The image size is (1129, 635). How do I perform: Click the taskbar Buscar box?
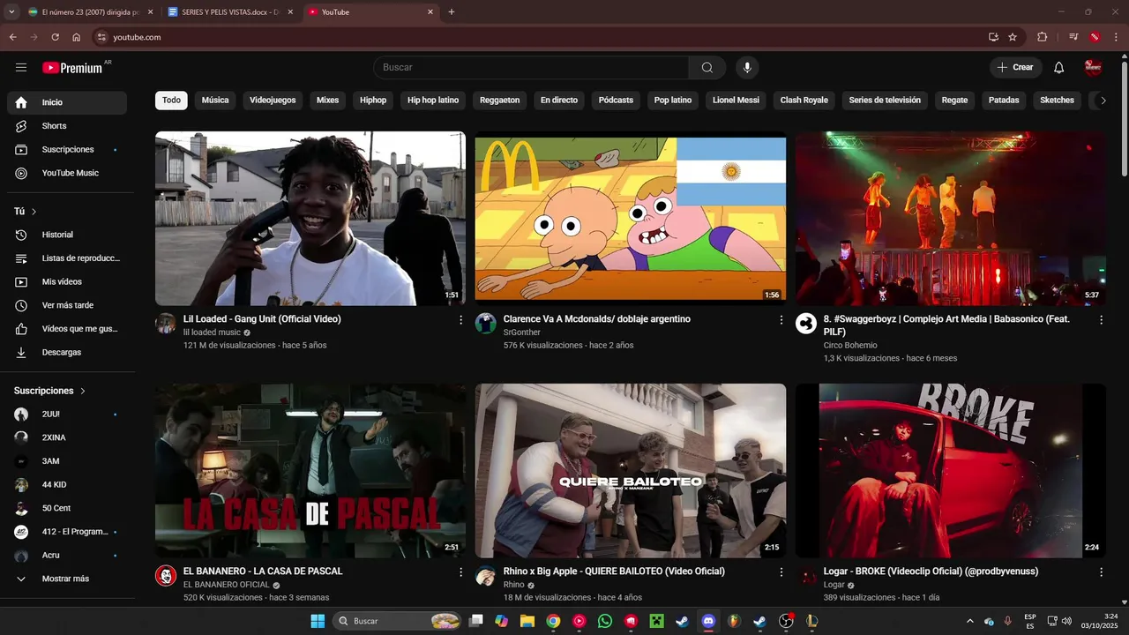pos(398,621)
